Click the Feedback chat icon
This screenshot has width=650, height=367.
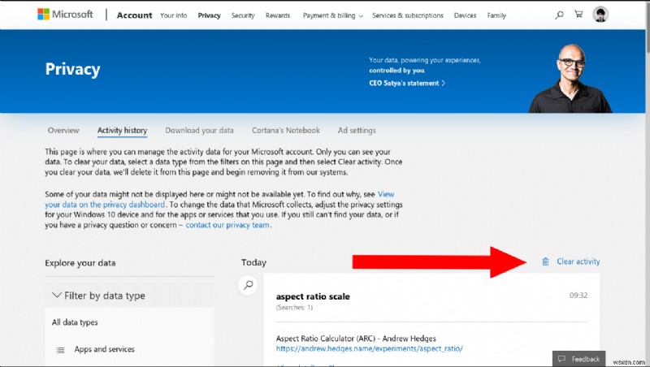point(561,359)
